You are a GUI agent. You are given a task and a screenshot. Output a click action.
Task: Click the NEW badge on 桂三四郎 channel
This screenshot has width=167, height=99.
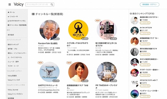coord(98,20)
